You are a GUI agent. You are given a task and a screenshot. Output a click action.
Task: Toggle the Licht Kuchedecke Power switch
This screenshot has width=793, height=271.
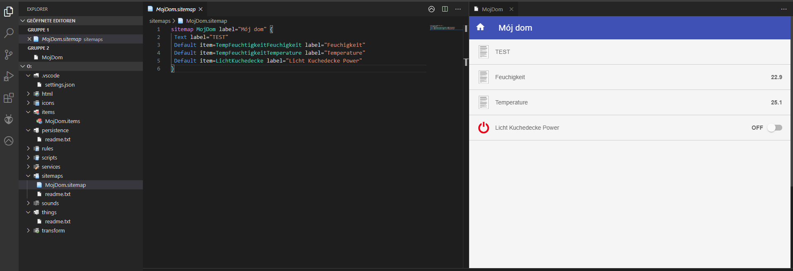click(775, 128)
